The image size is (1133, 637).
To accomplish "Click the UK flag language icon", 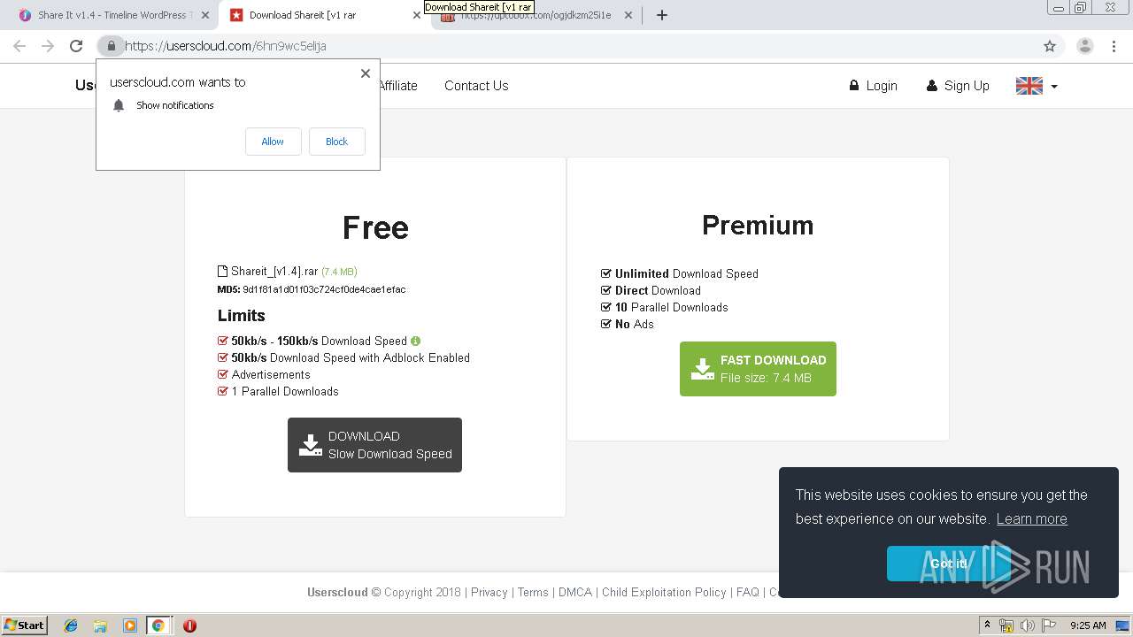I will click(x=1029, y=86).
